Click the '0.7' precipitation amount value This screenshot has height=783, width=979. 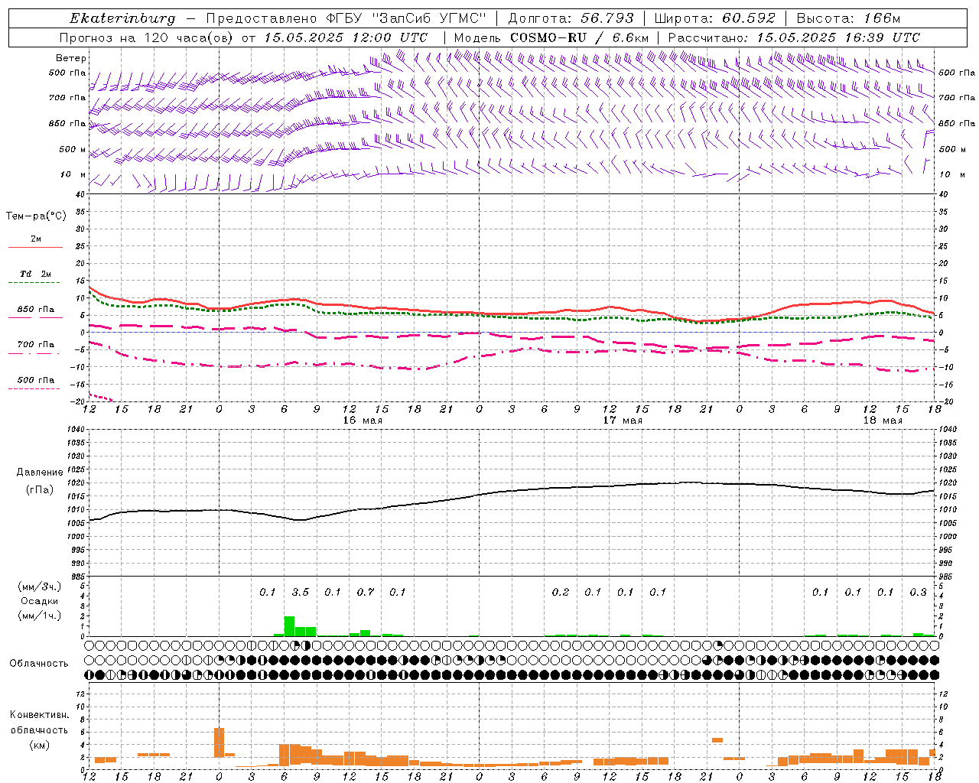[366, 593]
